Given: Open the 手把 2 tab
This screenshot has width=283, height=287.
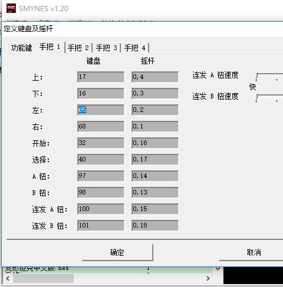Looking at the screenshot, I should click(78, 48).
